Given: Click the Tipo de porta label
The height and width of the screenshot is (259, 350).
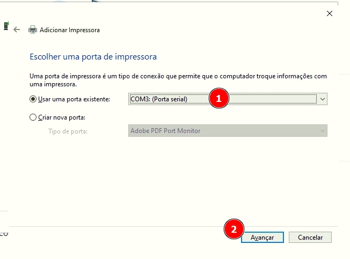Looking at the screenshot, I should [x=68, y=131].
